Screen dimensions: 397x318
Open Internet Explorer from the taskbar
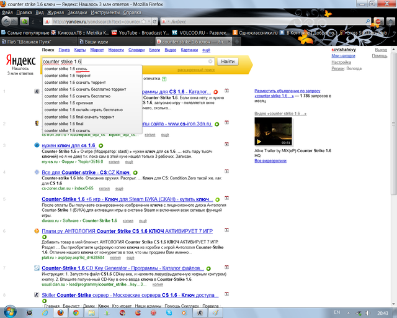(45, 312)
